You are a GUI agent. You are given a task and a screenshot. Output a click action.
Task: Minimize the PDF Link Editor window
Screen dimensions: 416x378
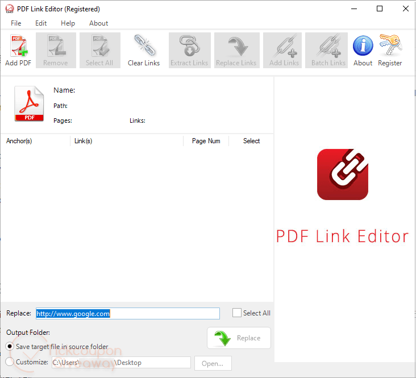[x=354, y=9]
